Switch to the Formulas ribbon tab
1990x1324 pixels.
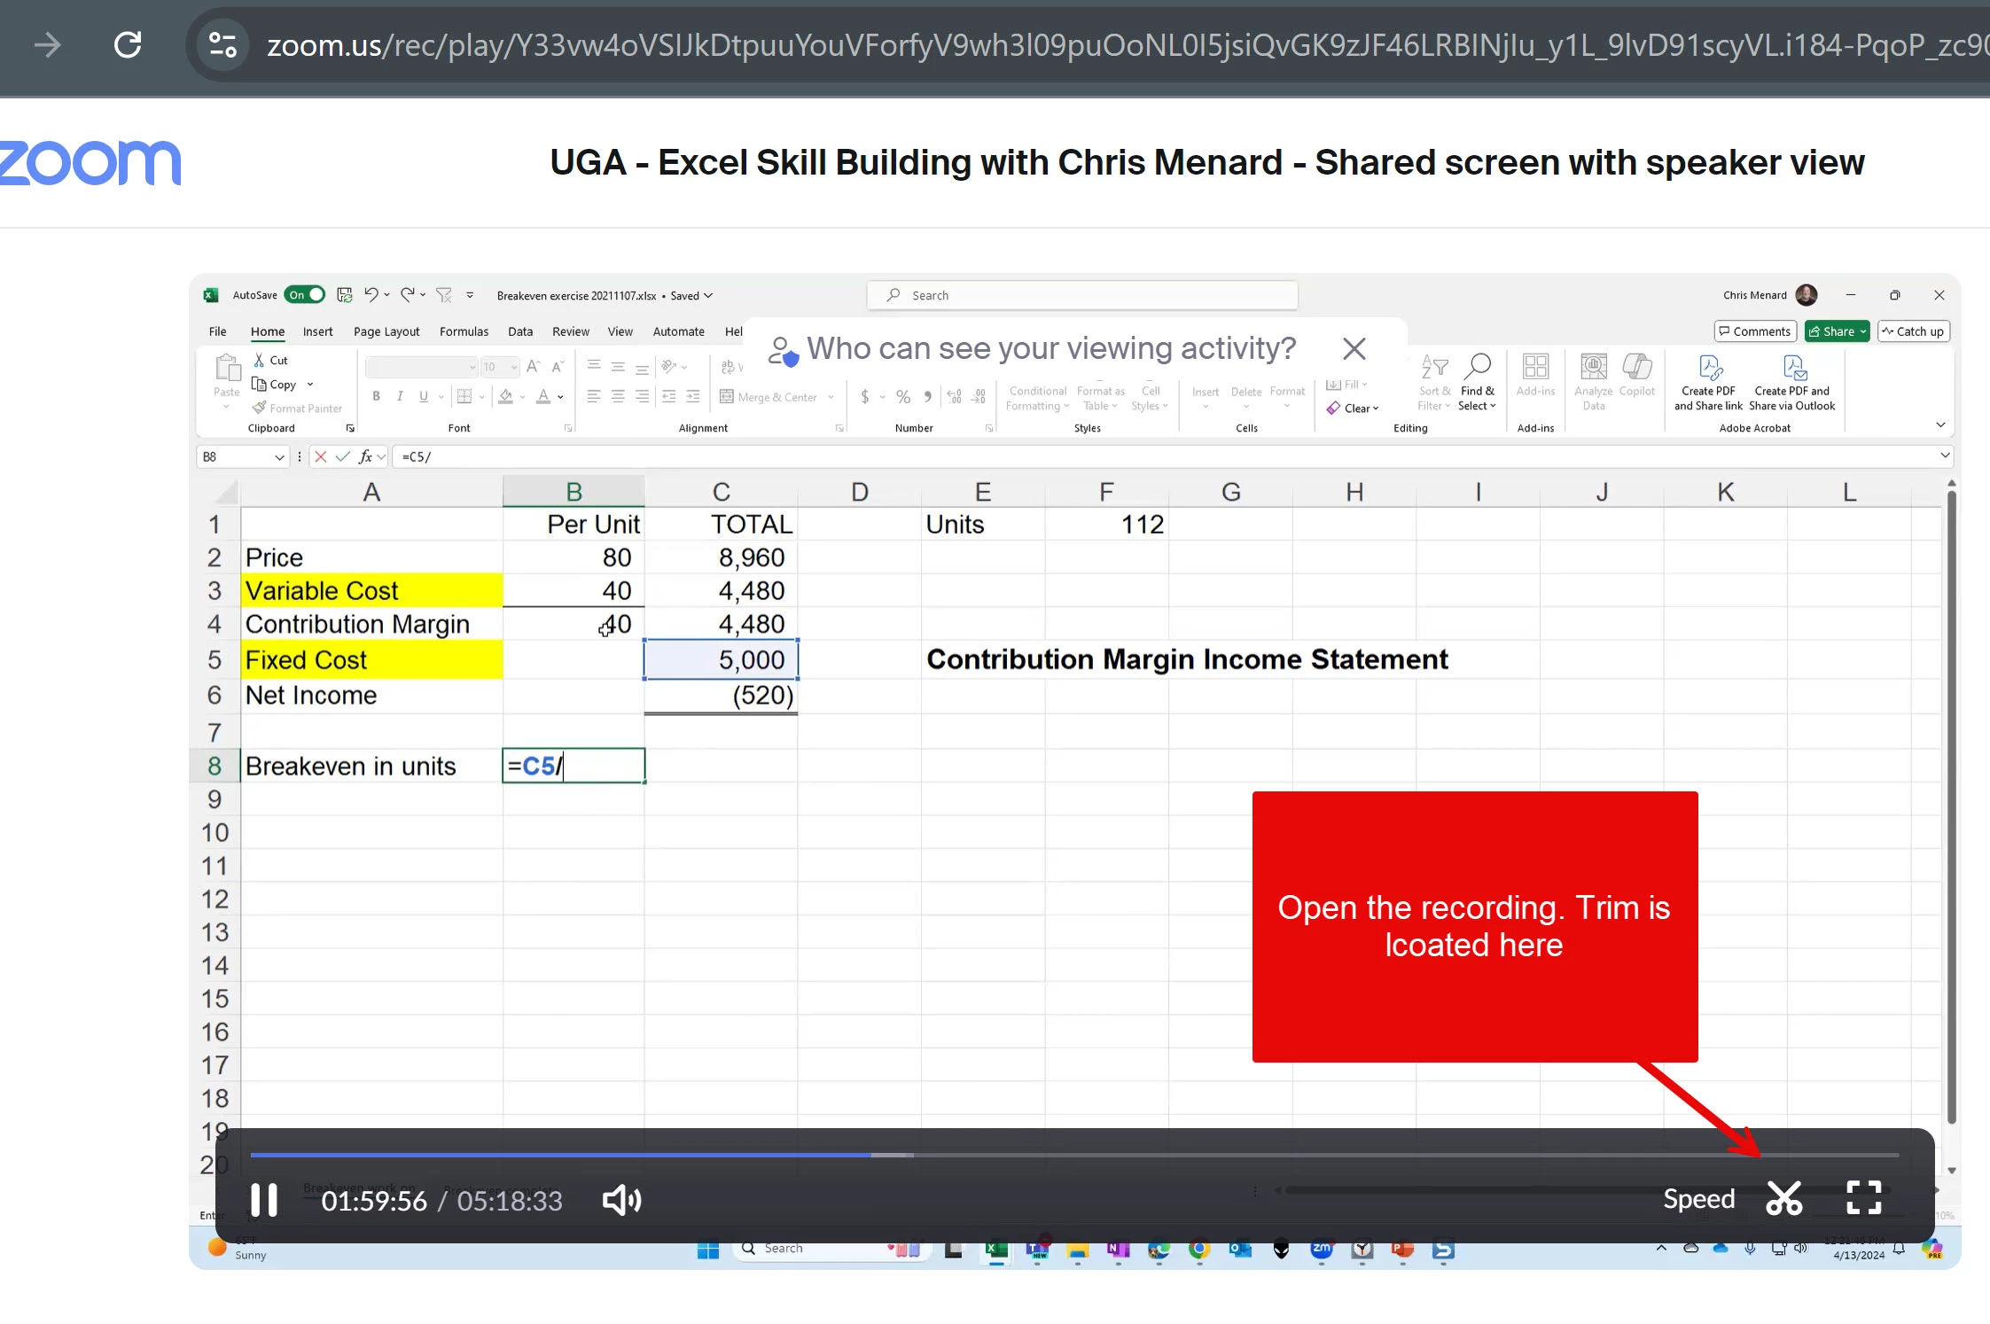(x=464, y=331)
